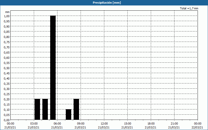The height and width of the screenshot is (130, 208).
Task: Select the '21/03/21' date under 12:00
Action: [104, 127]
